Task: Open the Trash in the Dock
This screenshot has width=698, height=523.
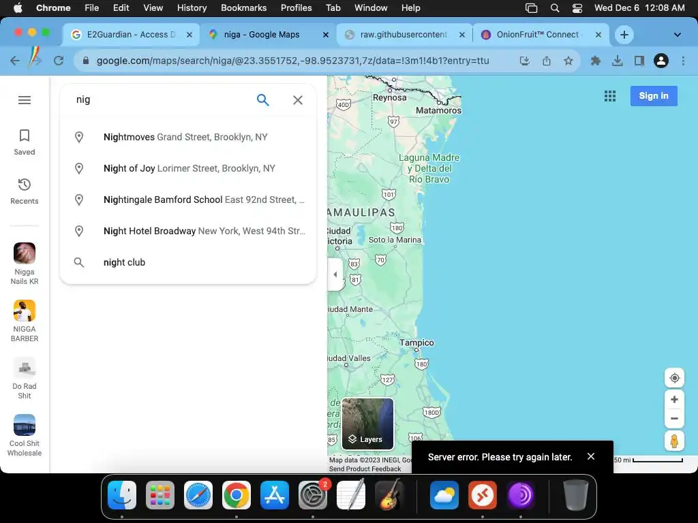Action: click(x=575, y=495)
